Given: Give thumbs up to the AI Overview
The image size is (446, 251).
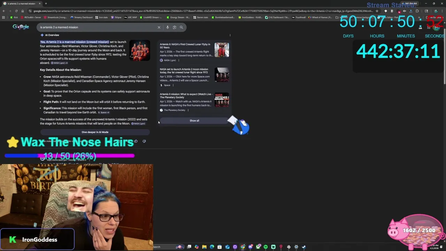Looking at the screenshot, I should [136, 141].
